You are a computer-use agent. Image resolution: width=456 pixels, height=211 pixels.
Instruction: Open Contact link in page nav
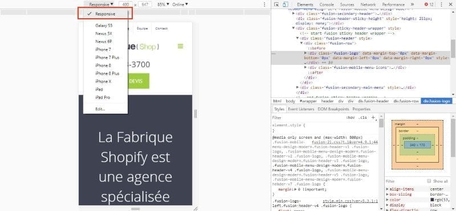pos(161,28)
